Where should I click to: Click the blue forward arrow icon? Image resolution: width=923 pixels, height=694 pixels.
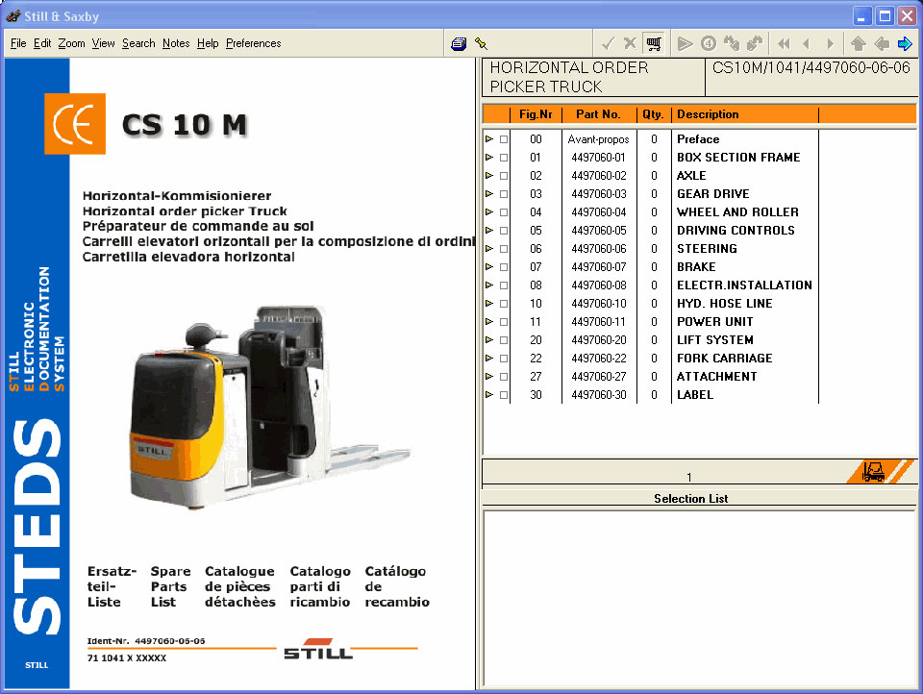tap(904, 43)
